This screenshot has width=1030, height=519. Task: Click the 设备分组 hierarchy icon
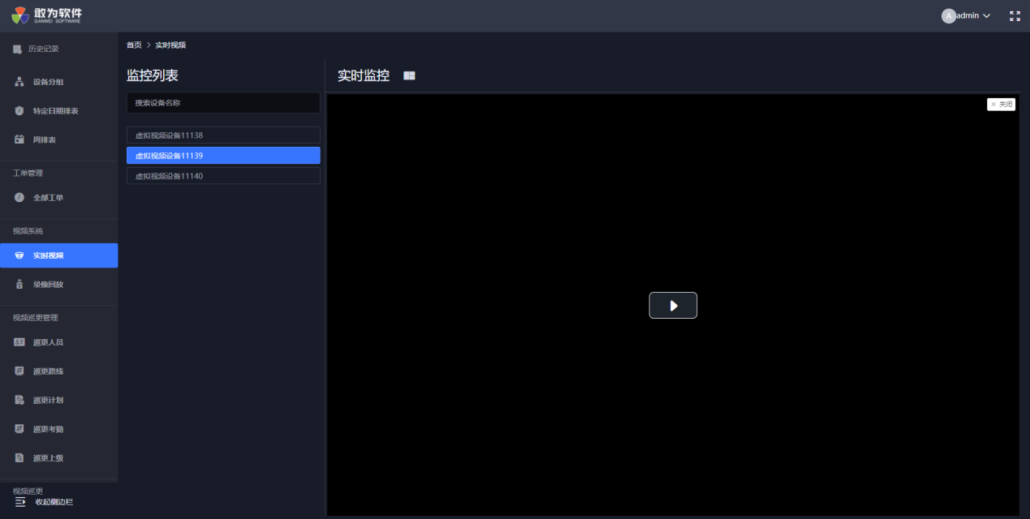pos(19,82)
